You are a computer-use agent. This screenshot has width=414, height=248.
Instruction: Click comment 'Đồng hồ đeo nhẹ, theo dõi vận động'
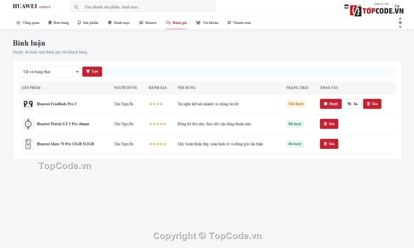(214, 124)
